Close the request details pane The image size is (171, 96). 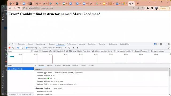(x=36, y=65)
